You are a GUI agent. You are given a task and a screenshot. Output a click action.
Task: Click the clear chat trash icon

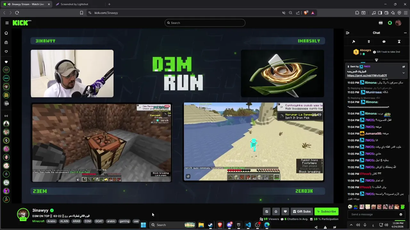(369, 42)
